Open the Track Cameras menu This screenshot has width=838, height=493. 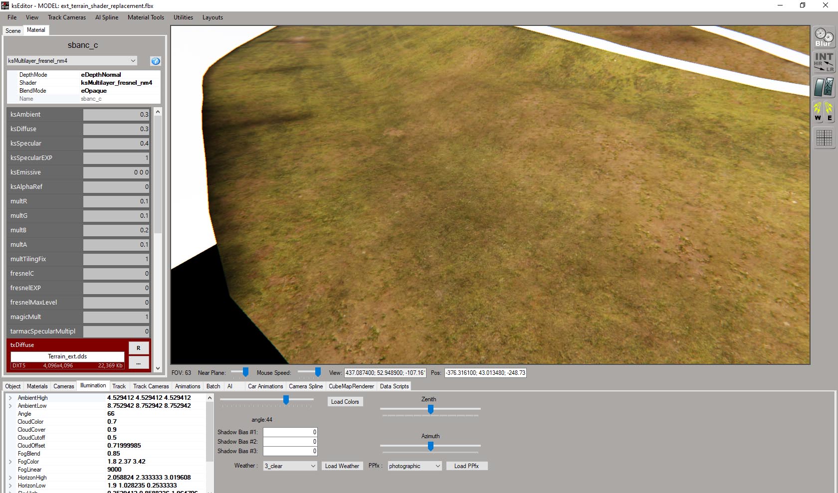(67, 17)
